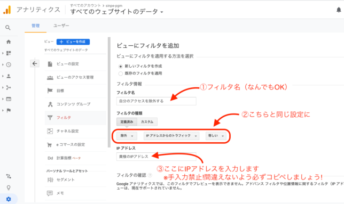Screen dimensions: 344x204
Task: Go to Home via the sidebar house icon
Action: coord(9,42)
